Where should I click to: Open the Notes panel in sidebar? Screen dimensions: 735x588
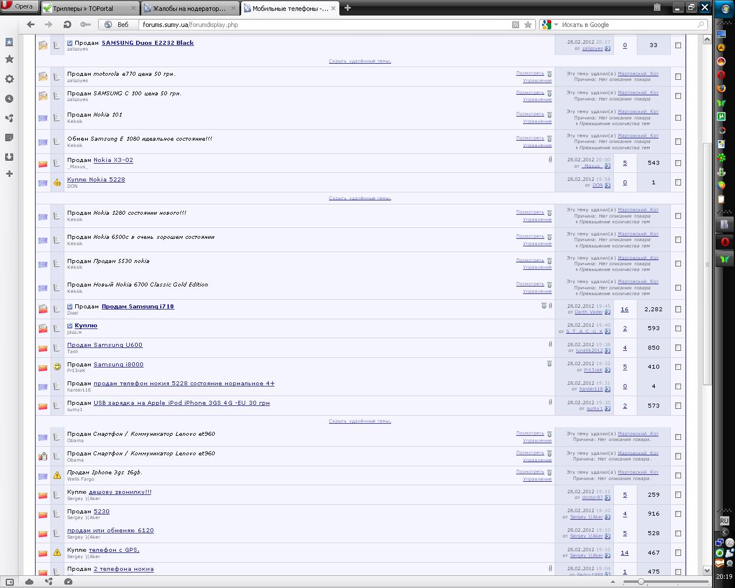(x=9, y=137)
